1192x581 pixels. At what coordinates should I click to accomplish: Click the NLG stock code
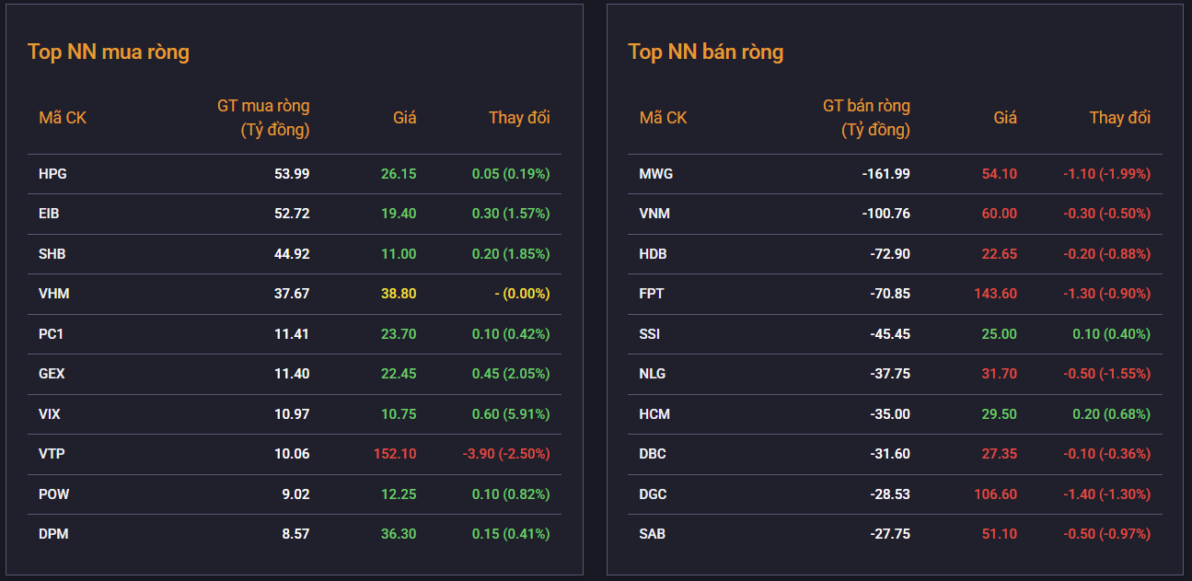[x=653, y=374]
